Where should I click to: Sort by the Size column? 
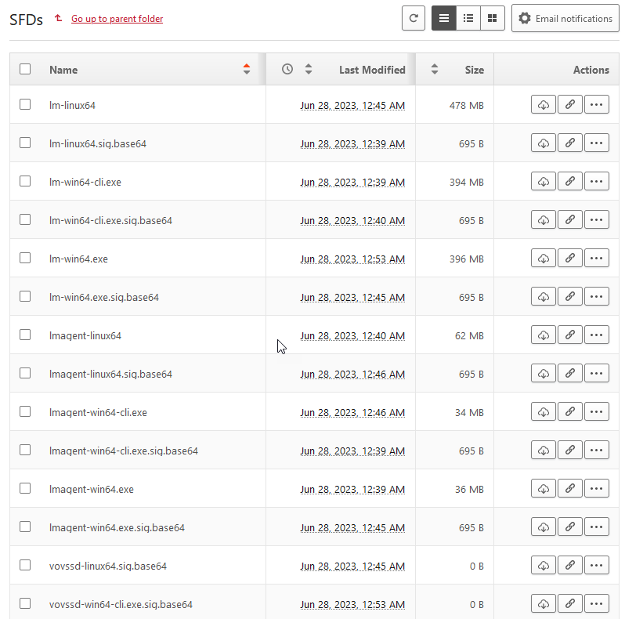point(474,70)
